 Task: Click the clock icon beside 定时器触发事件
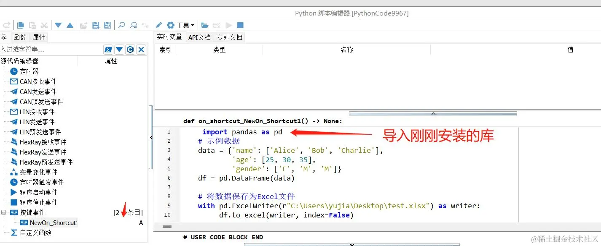click(14, 182)
